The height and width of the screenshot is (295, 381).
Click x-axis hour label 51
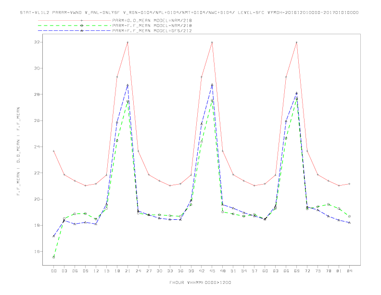tap(233, 271)
